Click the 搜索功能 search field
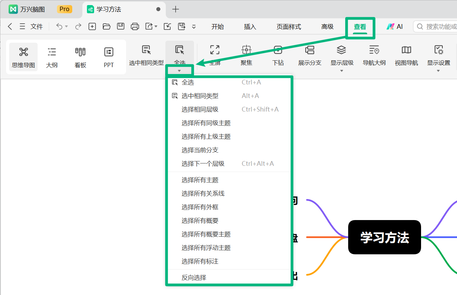This screenshot has width=457, height=295. click(435, 26)
